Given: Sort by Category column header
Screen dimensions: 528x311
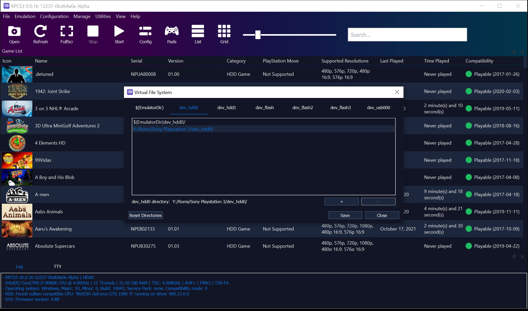Looking at the screenshot, I should coord(236,61).
